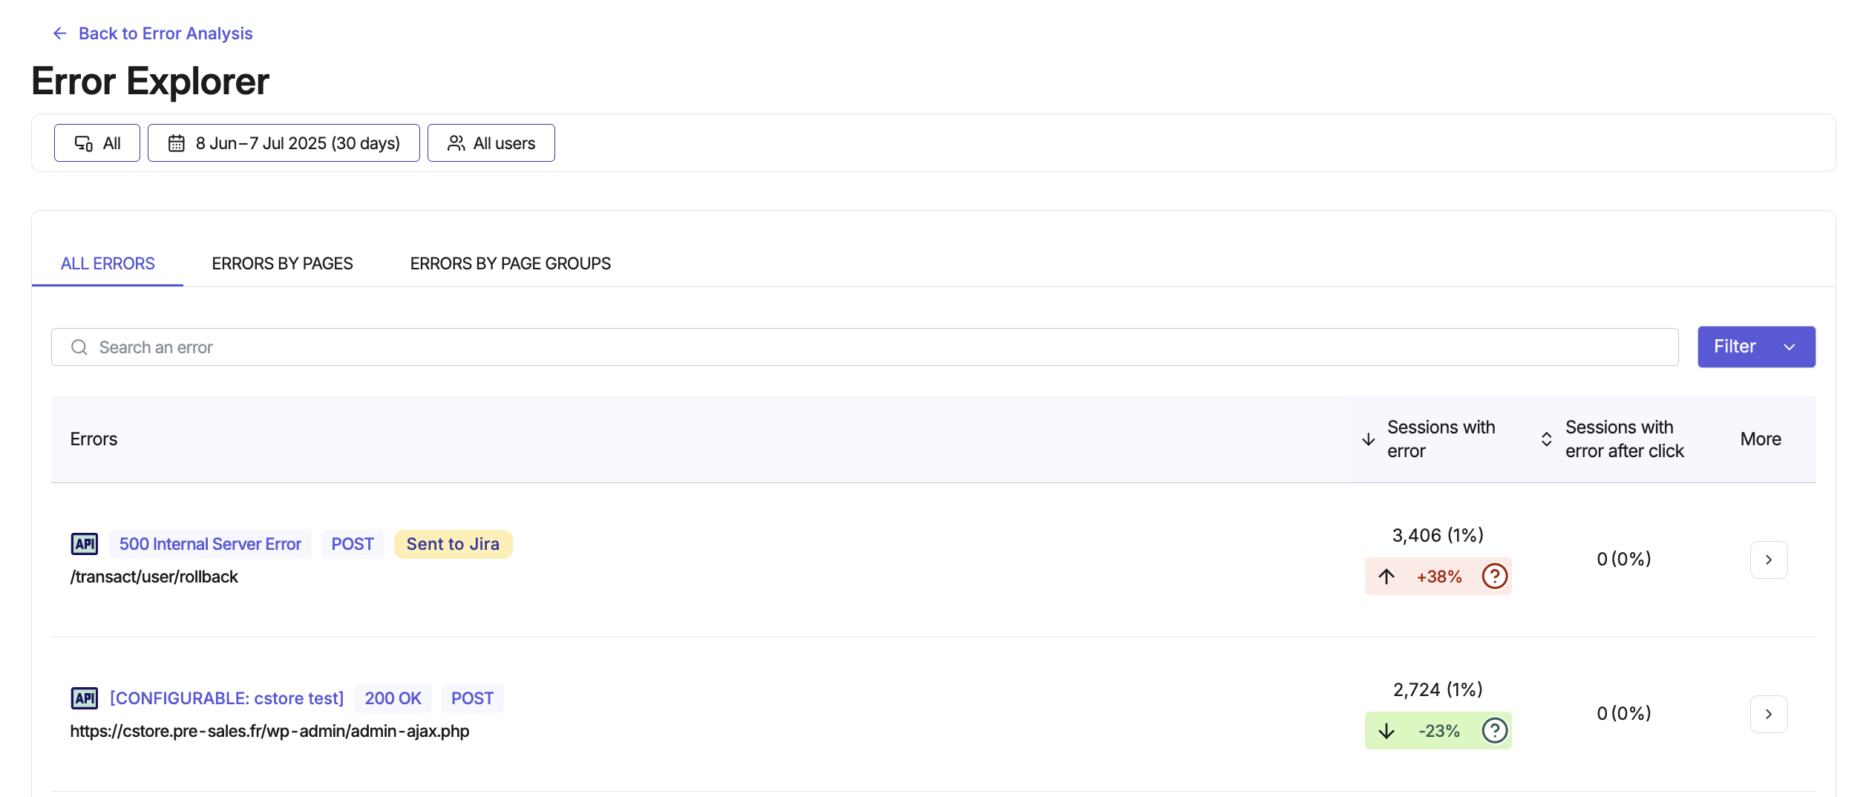This screenshot has height=797, width=1866.
Task: Expand the 500 Internal Server Error row
Action: pyautogui.click(x=1770, y=560)
